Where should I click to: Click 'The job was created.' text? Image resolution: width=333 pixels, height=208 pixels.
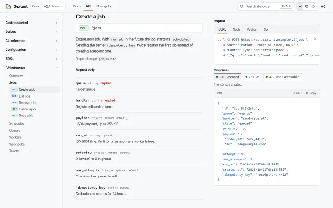[x=228, y=84]
